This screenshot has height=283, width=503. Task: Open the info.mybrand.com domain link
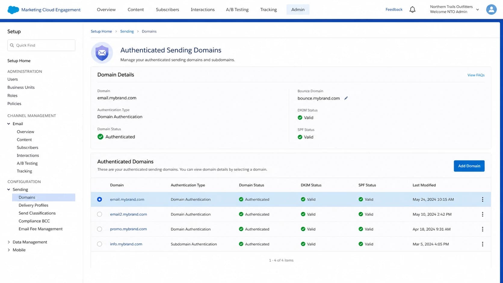pos(126,244)
